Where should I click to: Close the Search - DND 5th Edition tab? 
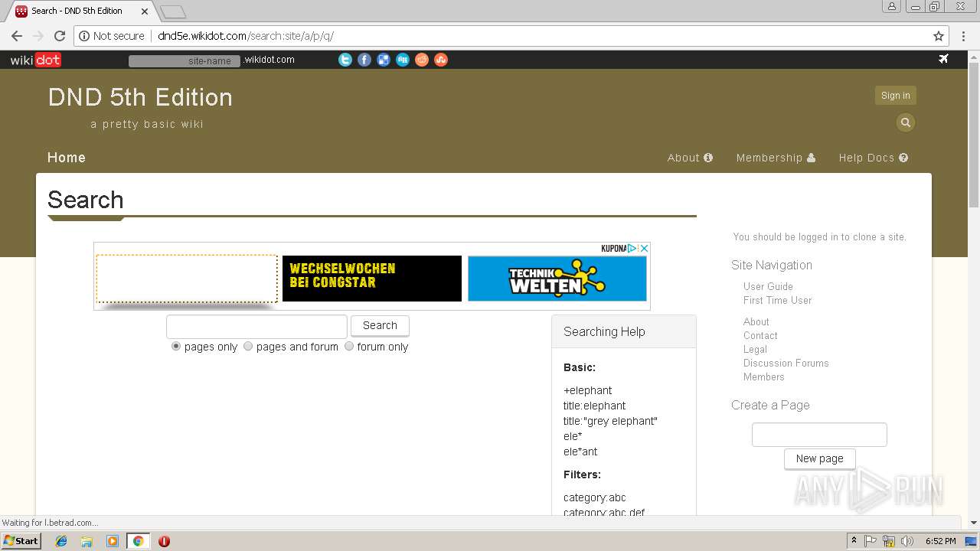pyautogui.click(x=145, y=11)
